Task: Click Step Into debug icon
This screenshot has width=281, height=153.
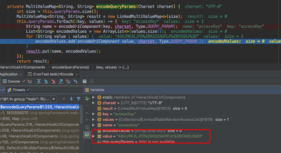Action: [46, 81]
